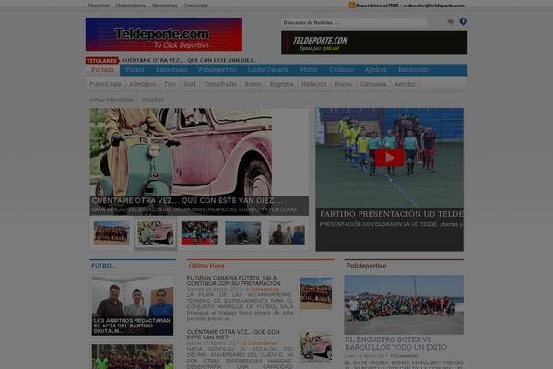Open the slider caption Cuéntame otra vez headline

pyautogui.click(x=187, y=200)
